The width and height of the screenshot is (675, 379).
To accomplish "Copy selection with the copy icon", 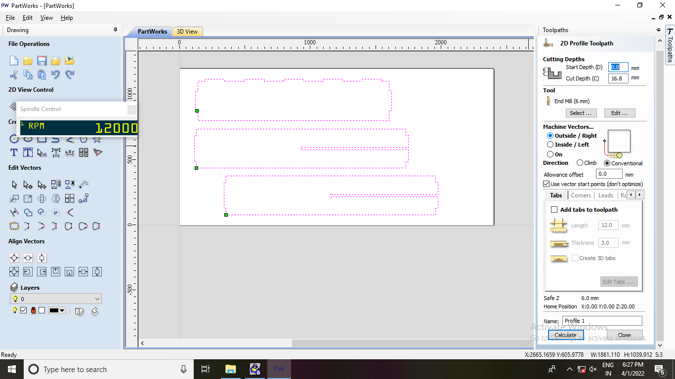I will 28,75.
